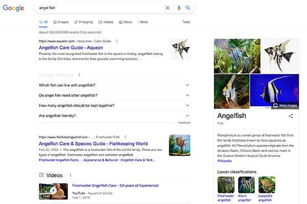Click More images button
This screenshot has width=307, height=204.
click(x=286, y=106)
